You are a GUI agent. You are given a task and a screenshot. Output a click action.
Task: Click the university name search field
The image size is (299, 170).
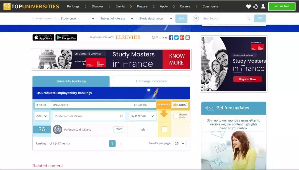[89, 116]
